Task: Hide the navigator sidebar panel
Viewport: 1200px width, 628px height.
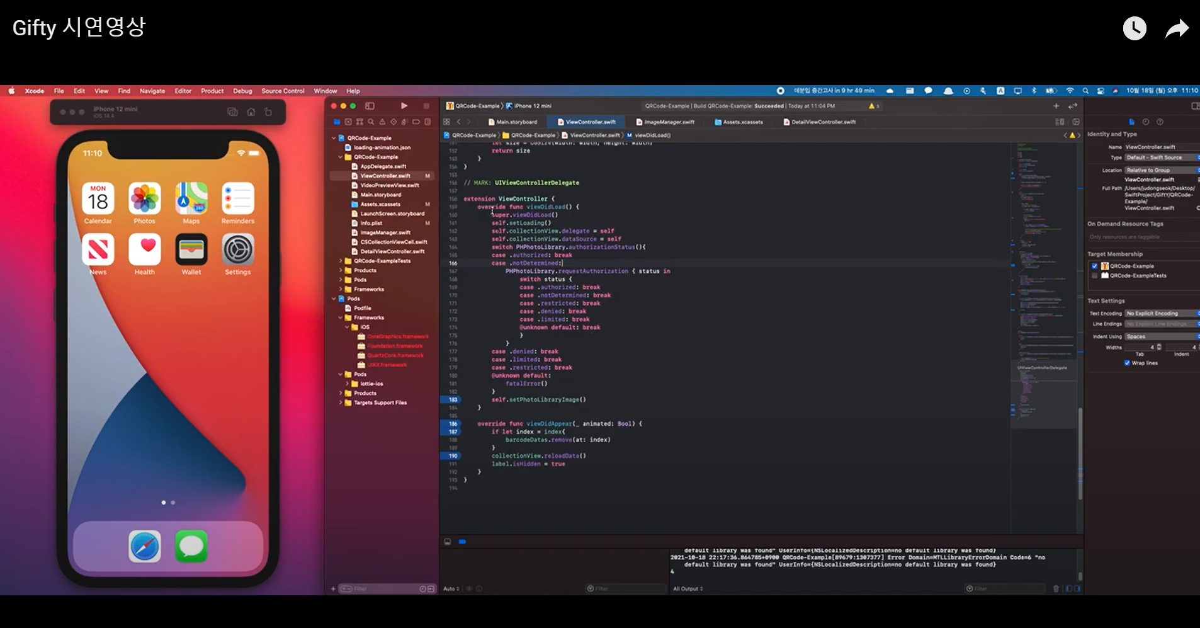Action: [x=370, y=106]
